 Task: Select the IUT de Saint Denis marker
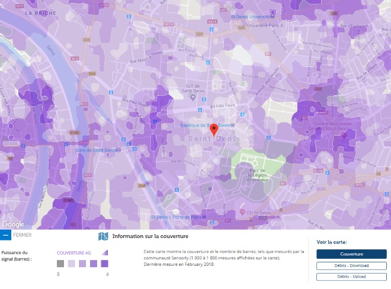tap(193, 96)
